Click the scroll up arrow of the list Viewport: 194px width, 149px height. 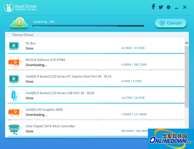click(x=187, y=43)
